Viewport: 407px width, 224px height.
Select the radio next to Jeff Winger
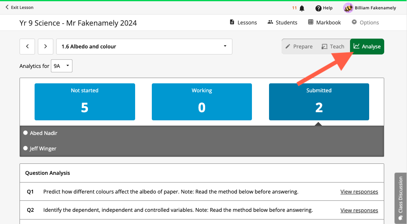point(25,148)
